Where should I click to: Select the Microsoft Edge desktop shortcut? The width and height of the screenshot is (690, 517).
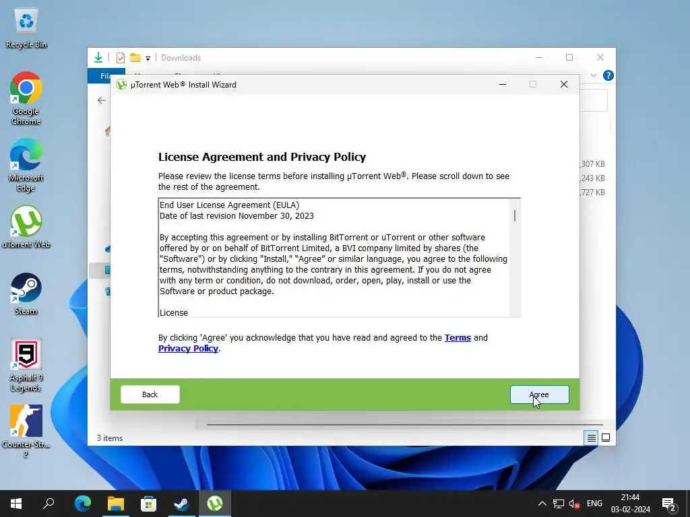pyautogui.click(x=26, y=166)
